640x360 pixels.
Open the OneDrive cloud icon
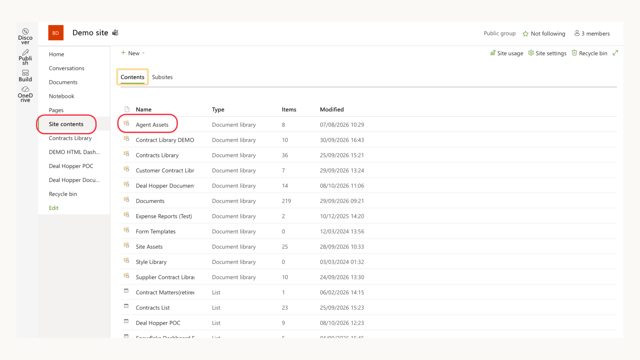[x=25, y=89]
